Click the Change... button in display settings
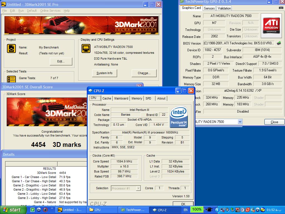 [144, 73]
